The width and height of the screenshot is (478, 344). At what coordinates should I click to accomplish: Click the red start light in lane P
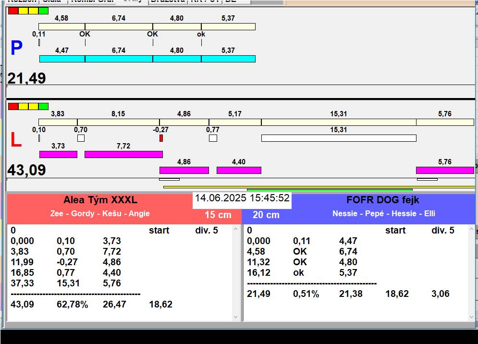pyautogui.click(x=13, y=11)
